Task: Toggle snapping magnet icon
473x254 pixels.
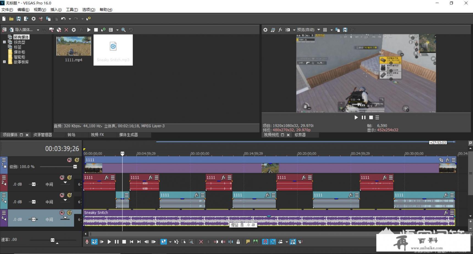Action: (x=265, y=242)
